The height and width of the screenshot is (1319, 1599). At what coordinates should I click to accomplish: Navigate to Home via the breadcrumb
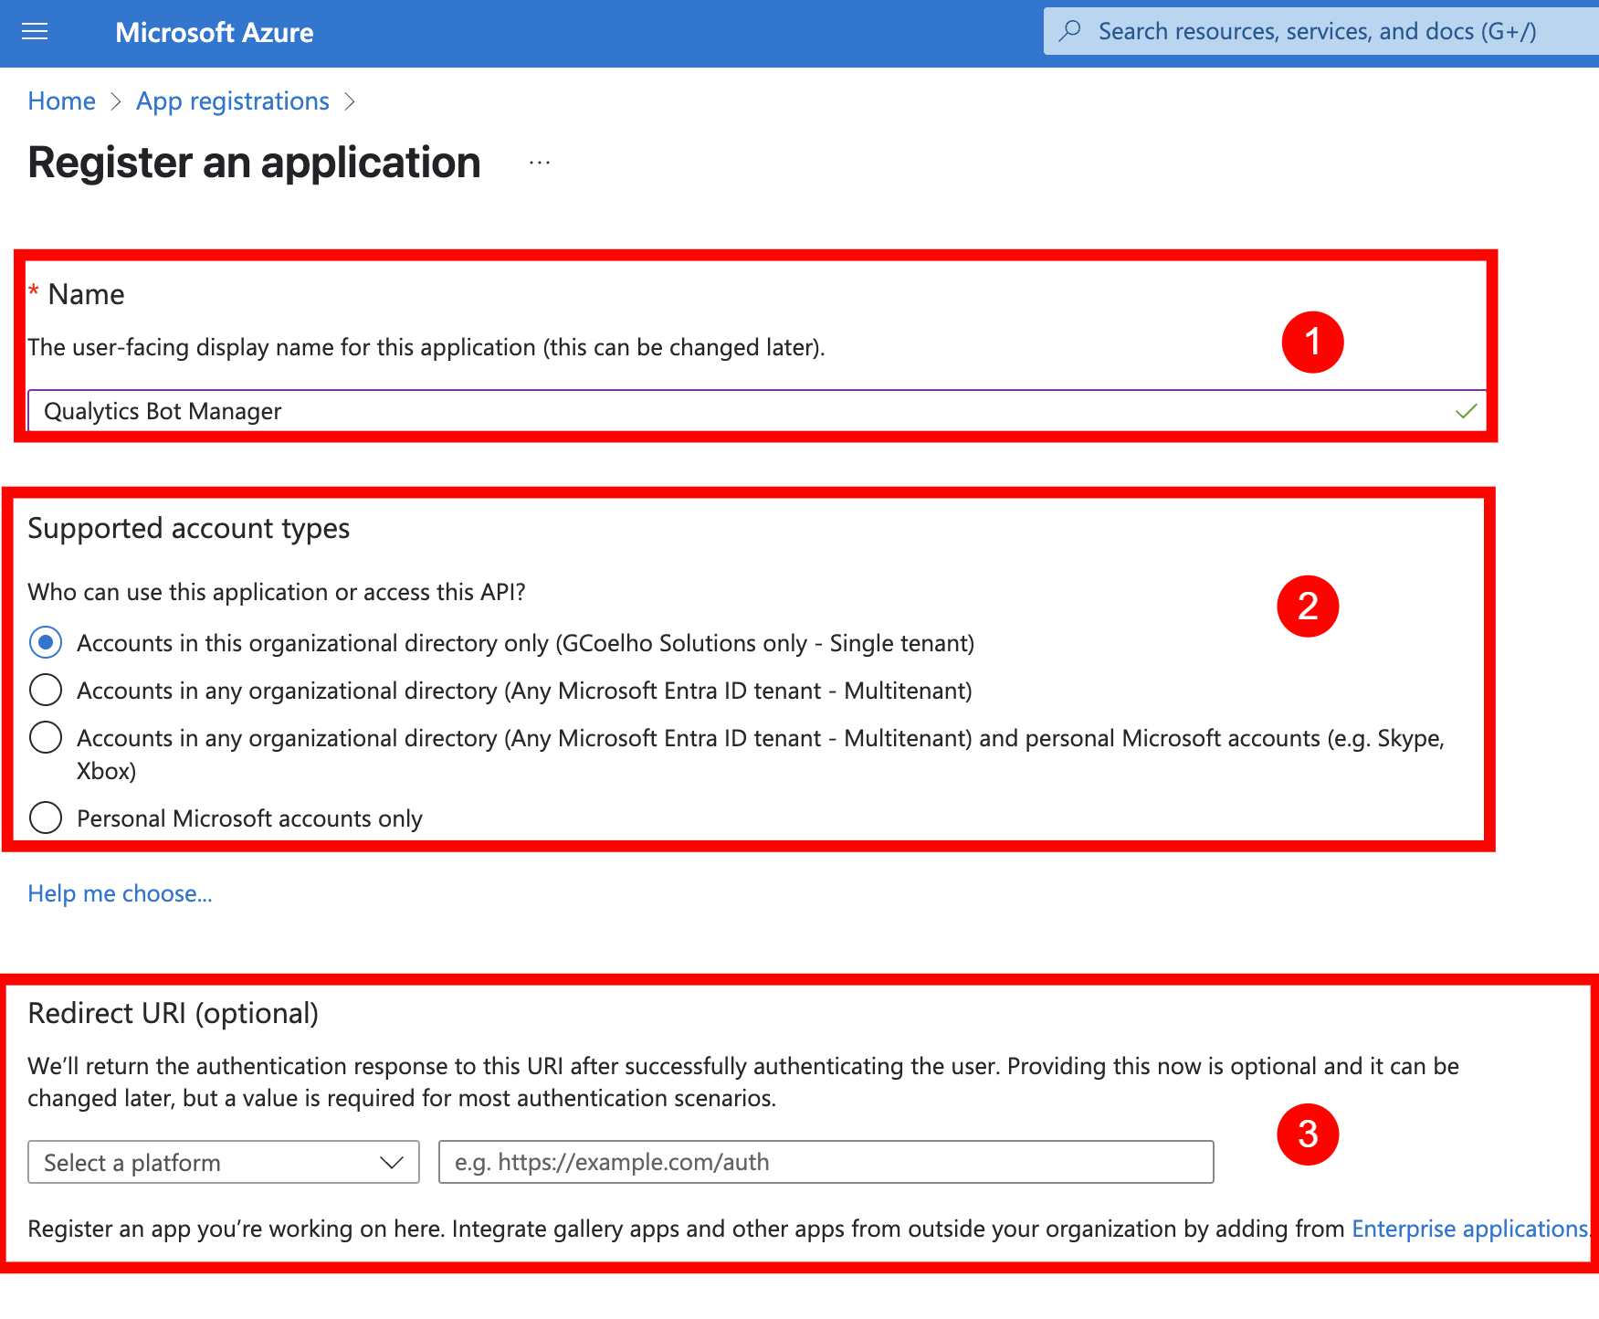60,100
